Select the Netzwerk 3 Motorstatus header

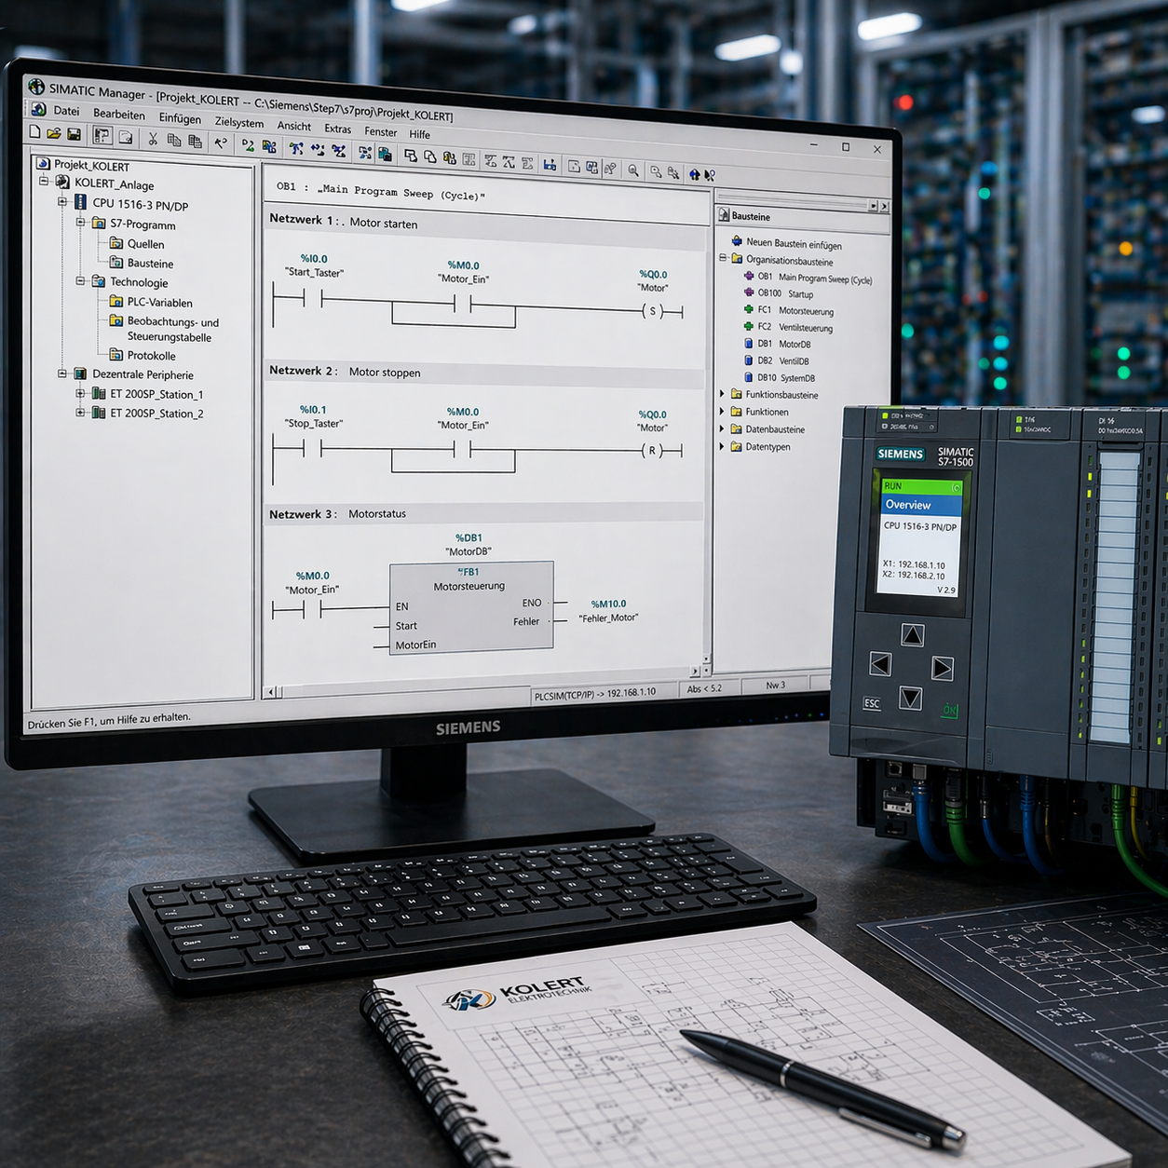click(x=484, y=513)
